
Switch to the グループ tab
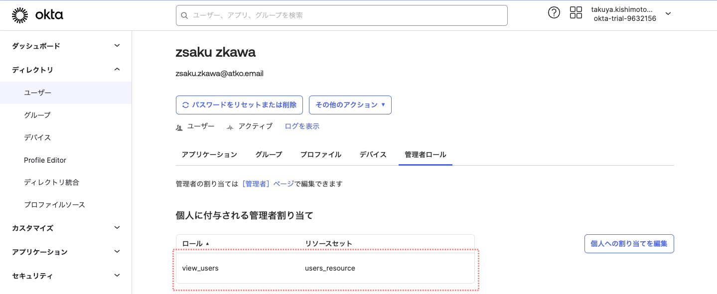click(268, 155)
